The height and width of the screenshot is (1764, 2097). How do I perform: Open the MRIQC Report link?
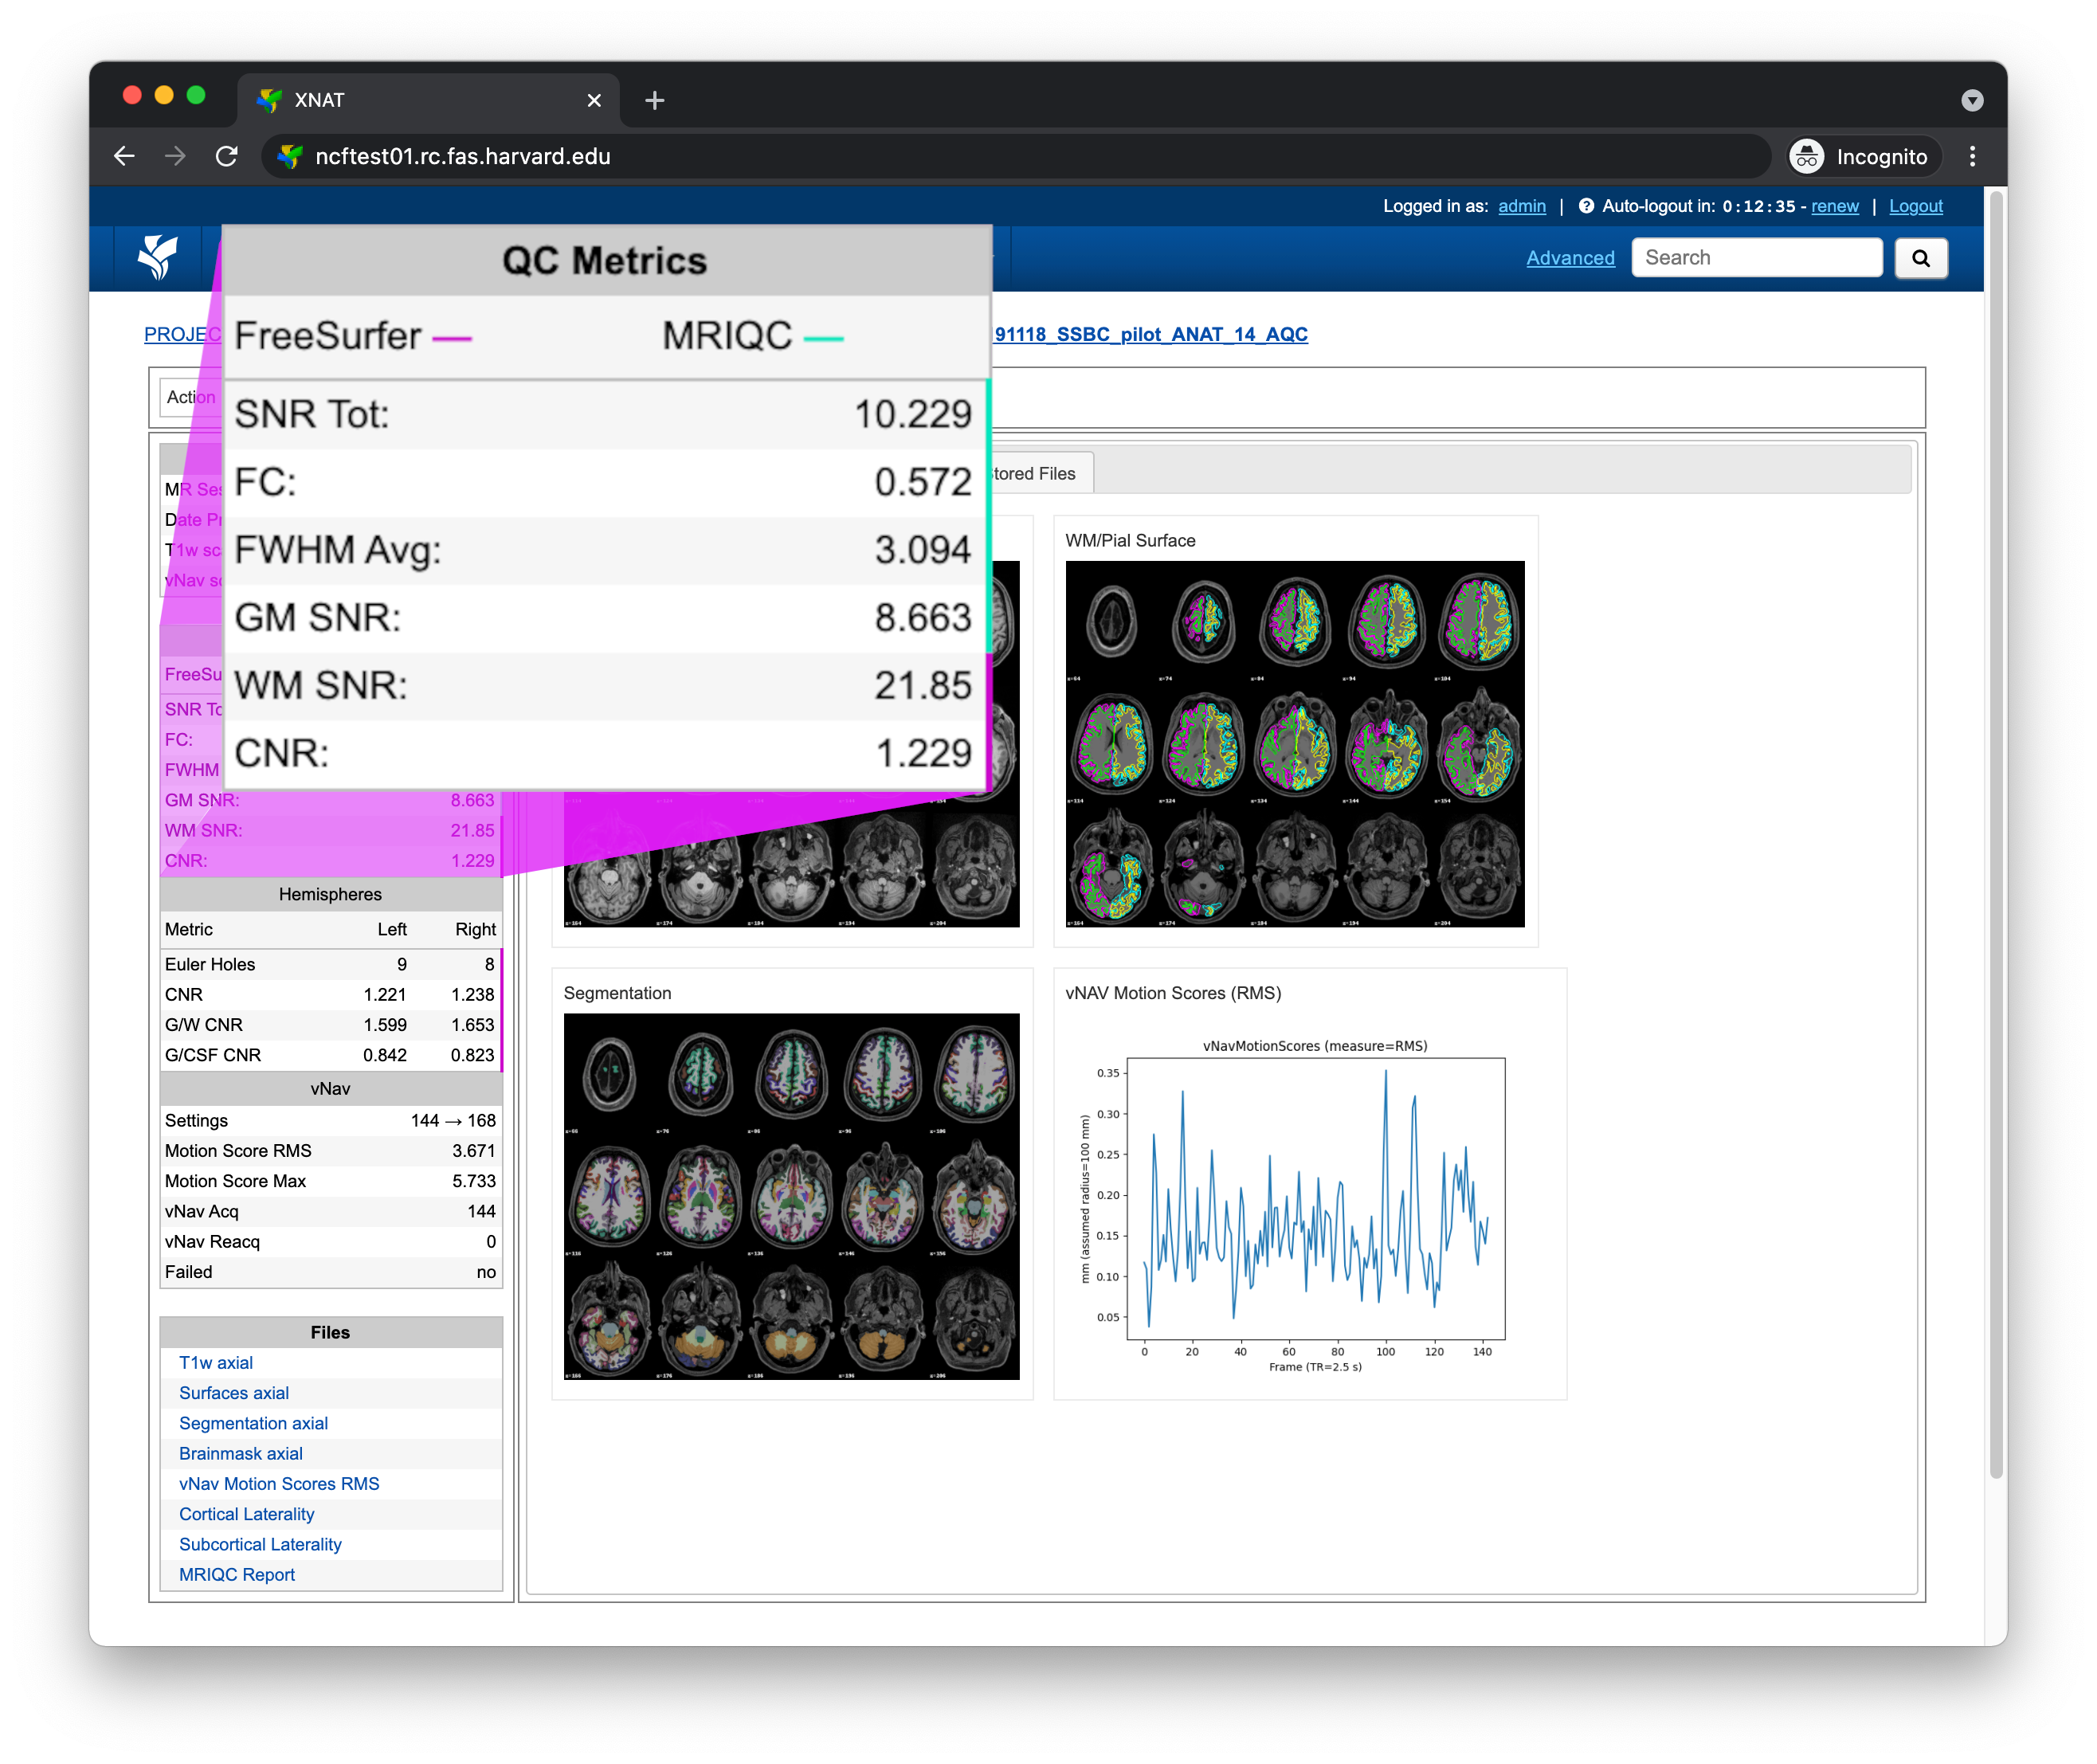(x=236, y=1574)
